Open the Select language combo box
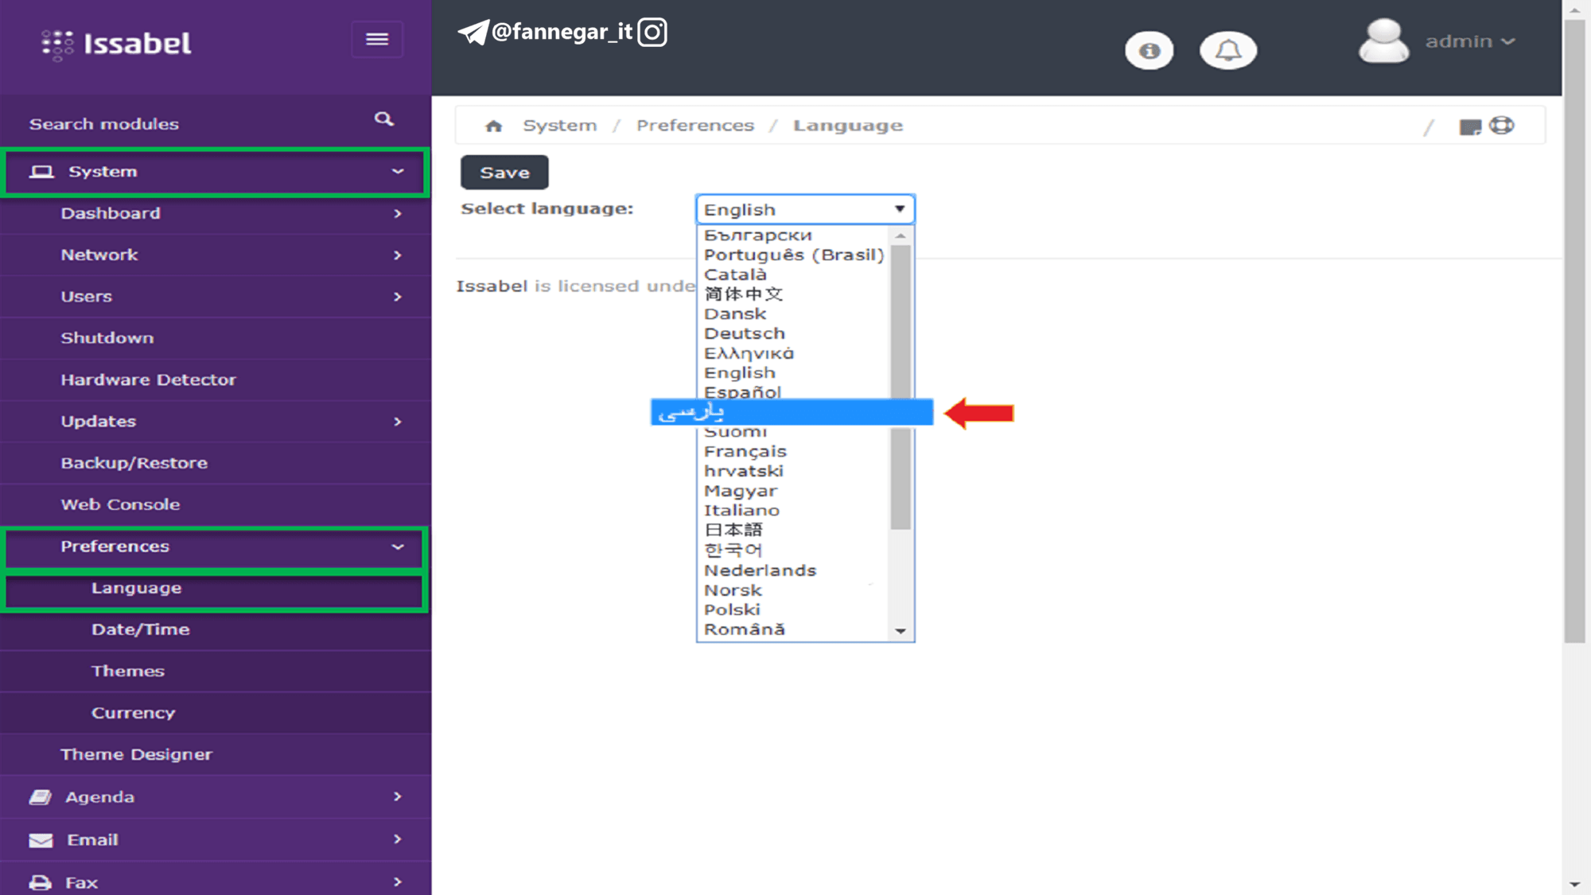Image resolution: width=1591 pixels, height=895 pixels. [805, 209]
